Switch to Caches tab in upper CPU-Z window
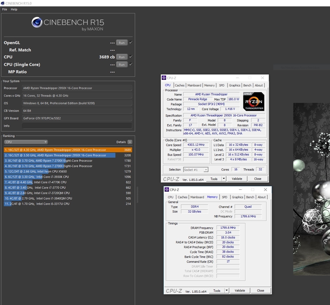This screenshot has width=330, height=305. click(x=180, y=85)
